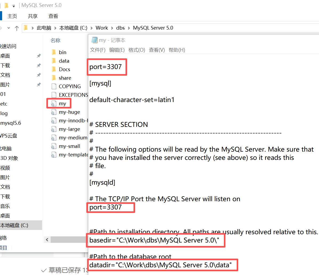Select the my-large config file icon
The height and width of the screenshot is (275, 319).
tap(54, 129)
